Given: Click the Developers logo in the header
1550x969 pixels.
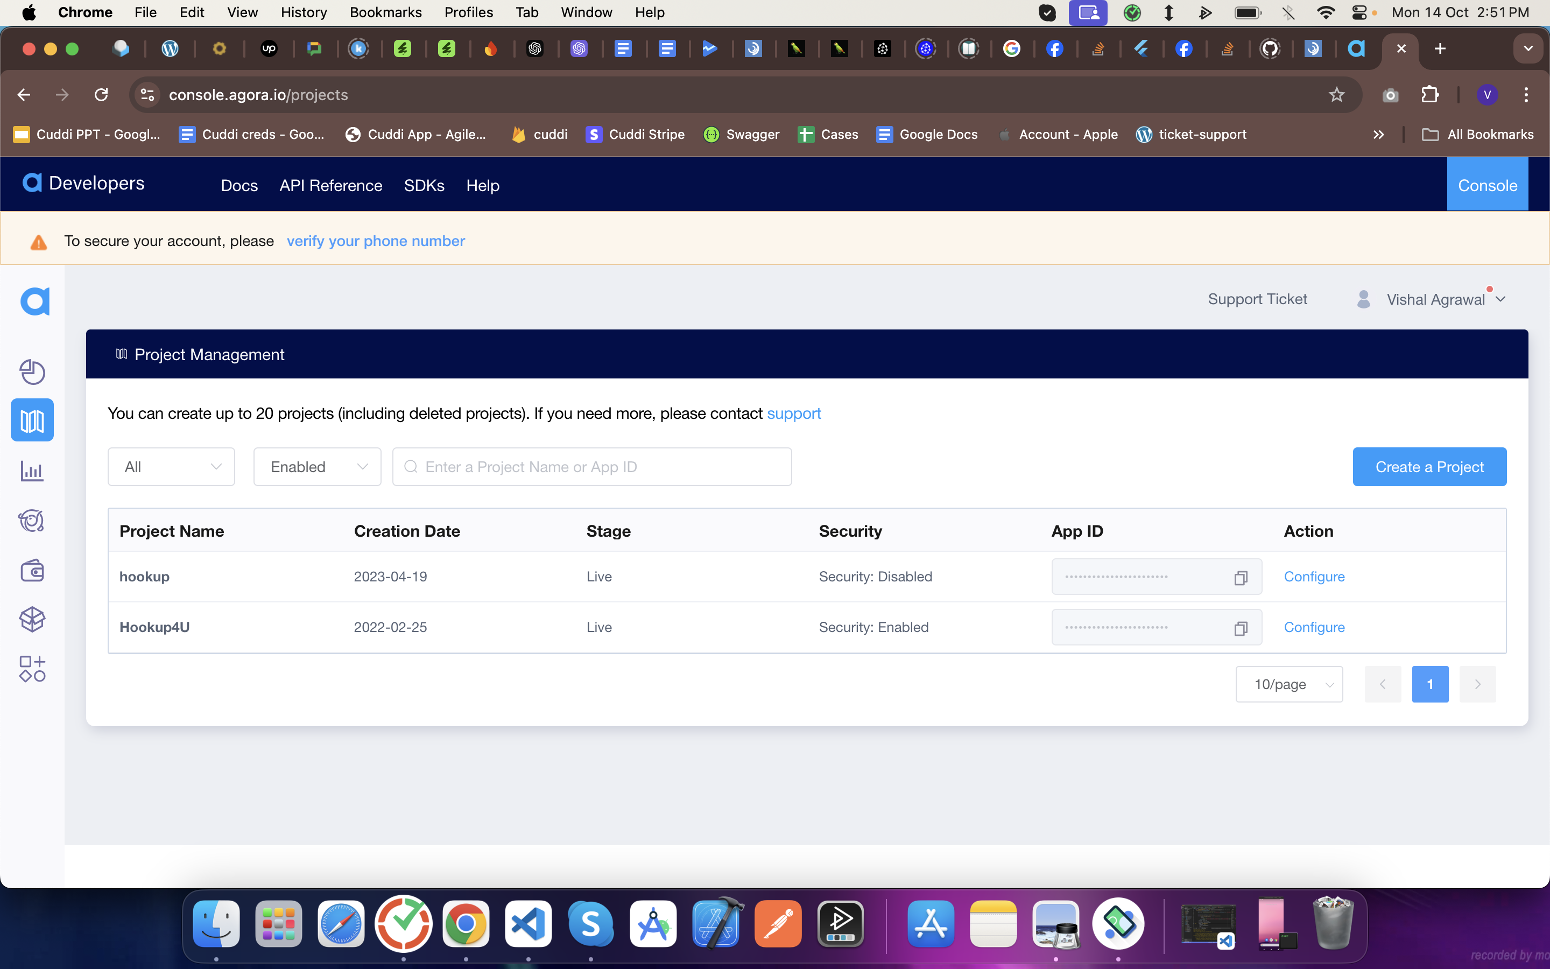Looking at the screenshot, I should 83,183.
